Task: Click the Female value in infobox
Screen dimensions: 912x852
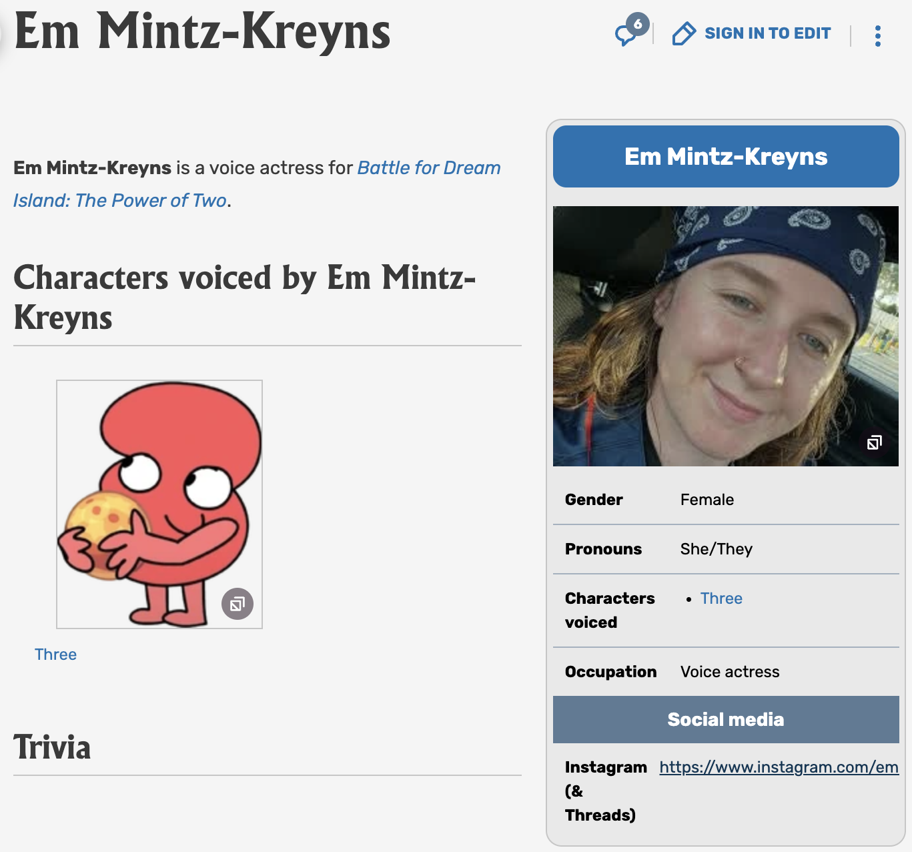Action: pos(707,500)
